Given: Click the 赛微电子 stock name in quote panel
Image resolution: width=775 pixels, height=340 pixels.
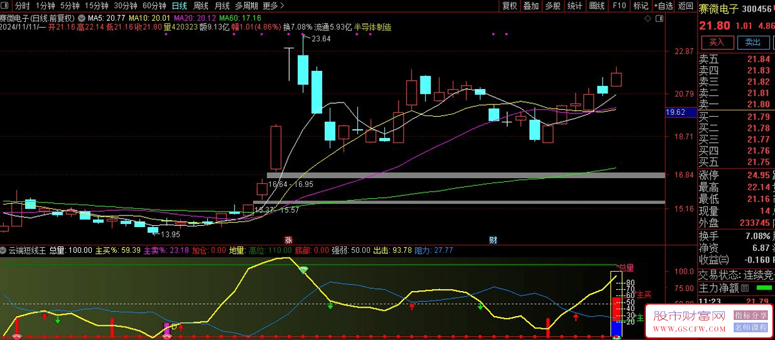Looking at the screenshot, I should [x=718, y=8].
